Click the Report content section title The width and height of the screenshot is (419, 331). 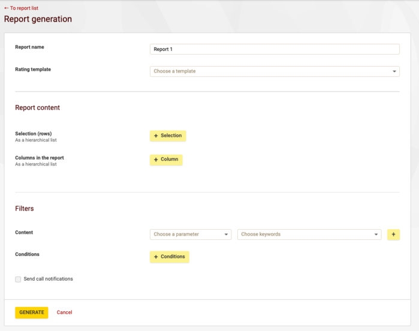tap(37, 107)
